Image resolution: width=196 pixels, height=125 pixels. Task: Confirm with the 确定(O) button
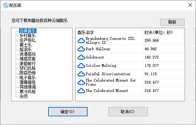click(68, 112)
